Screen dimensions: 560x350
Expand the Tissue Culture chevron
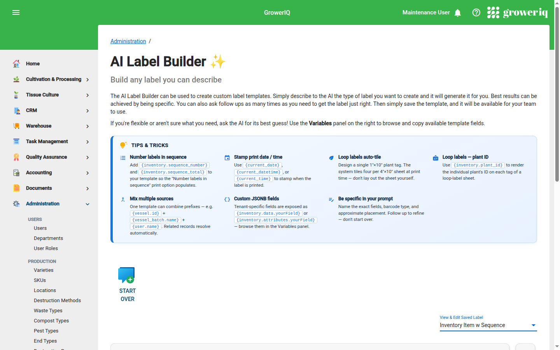point(87,95)
